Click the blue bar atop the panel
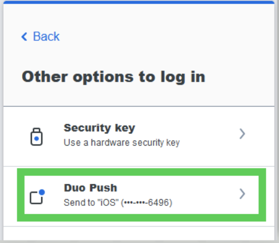This screenshot has width=279, height=243. tap(139, 2)
